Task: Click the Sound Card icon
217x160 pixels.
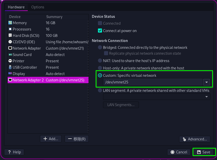Action: tap(10, 55)
